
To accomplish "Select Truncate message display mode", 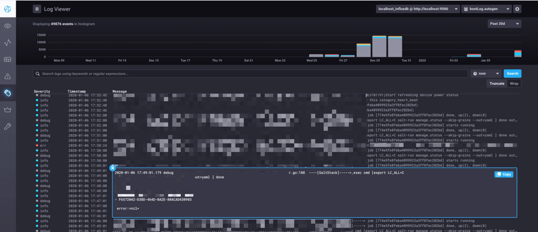I will [497, 83].
